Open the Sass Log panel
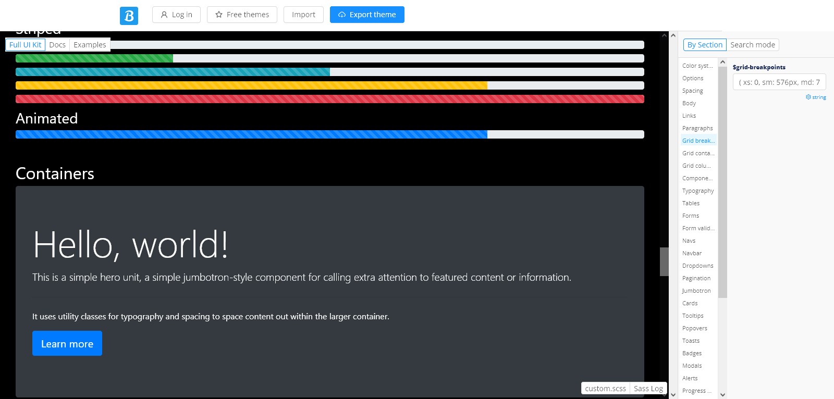This screenshot has width=834, height=399. (648, 389)
